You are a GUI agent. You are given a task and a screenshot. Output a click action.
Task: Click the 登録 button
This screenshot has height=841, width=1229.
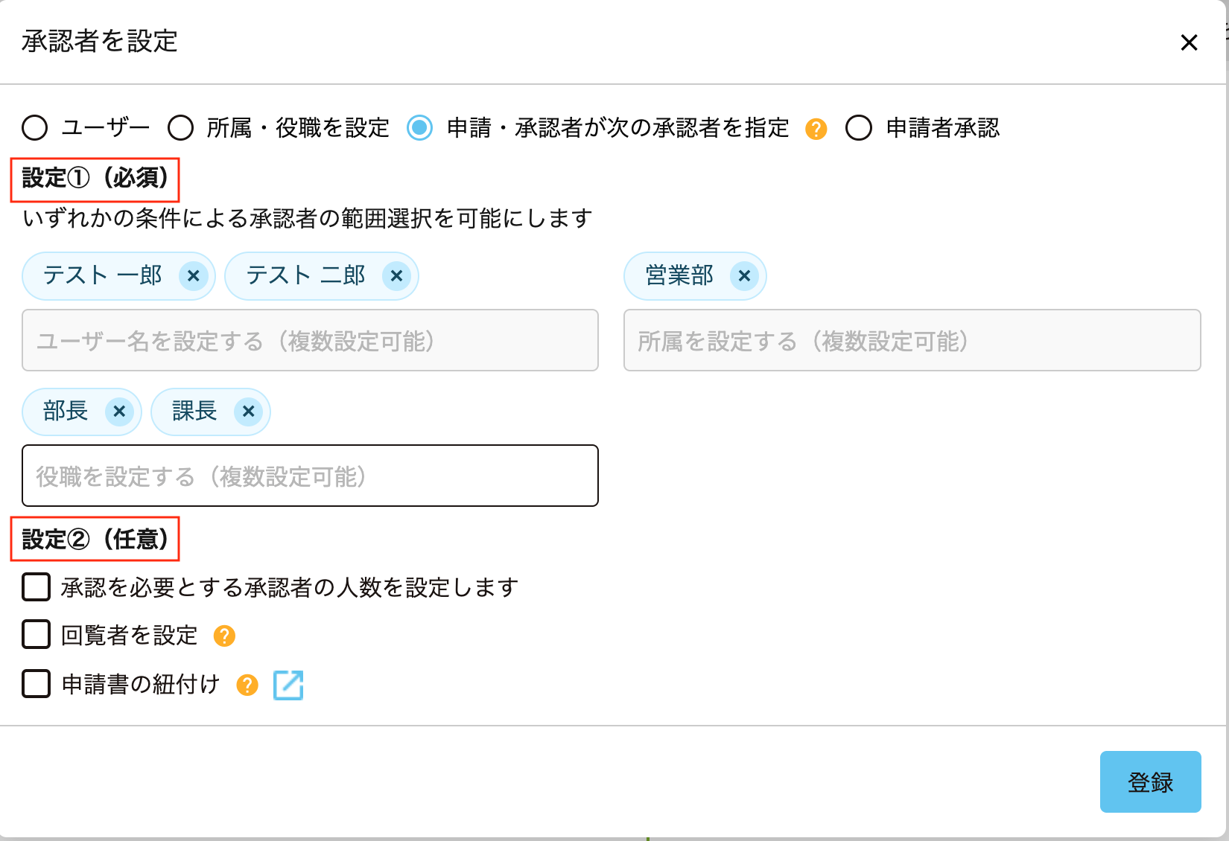[1150, 781]
